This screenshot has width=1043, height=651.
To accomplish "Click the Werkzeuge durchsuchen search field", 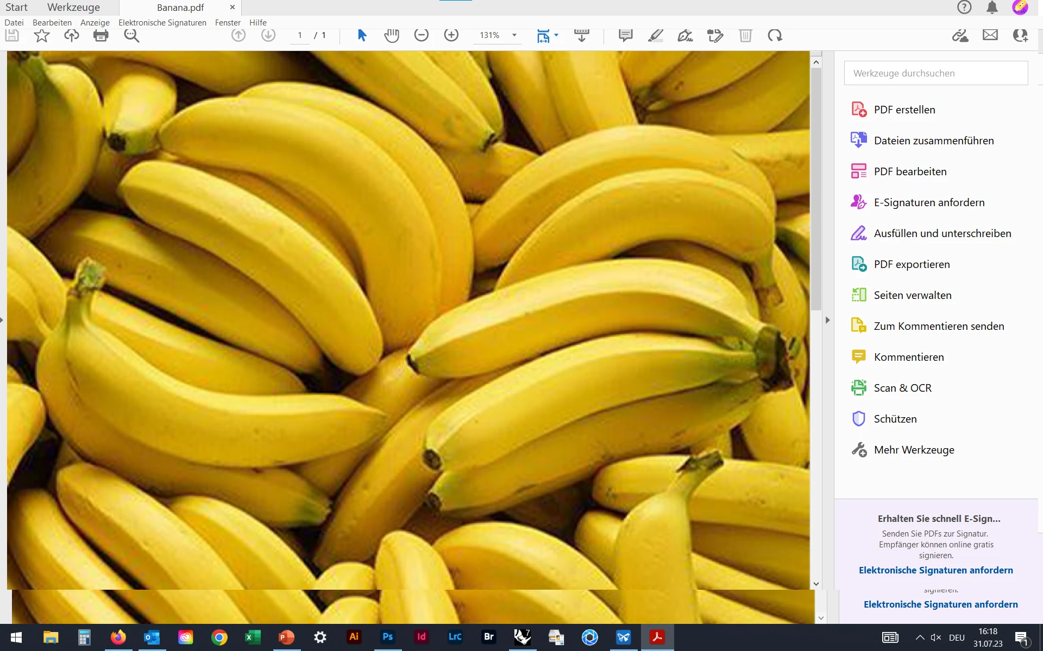I will point(935,73).
